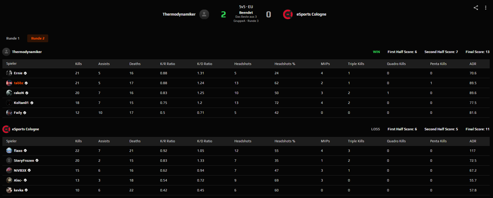
Task: Click tabbz's player avatar
Action: [9, 83]
